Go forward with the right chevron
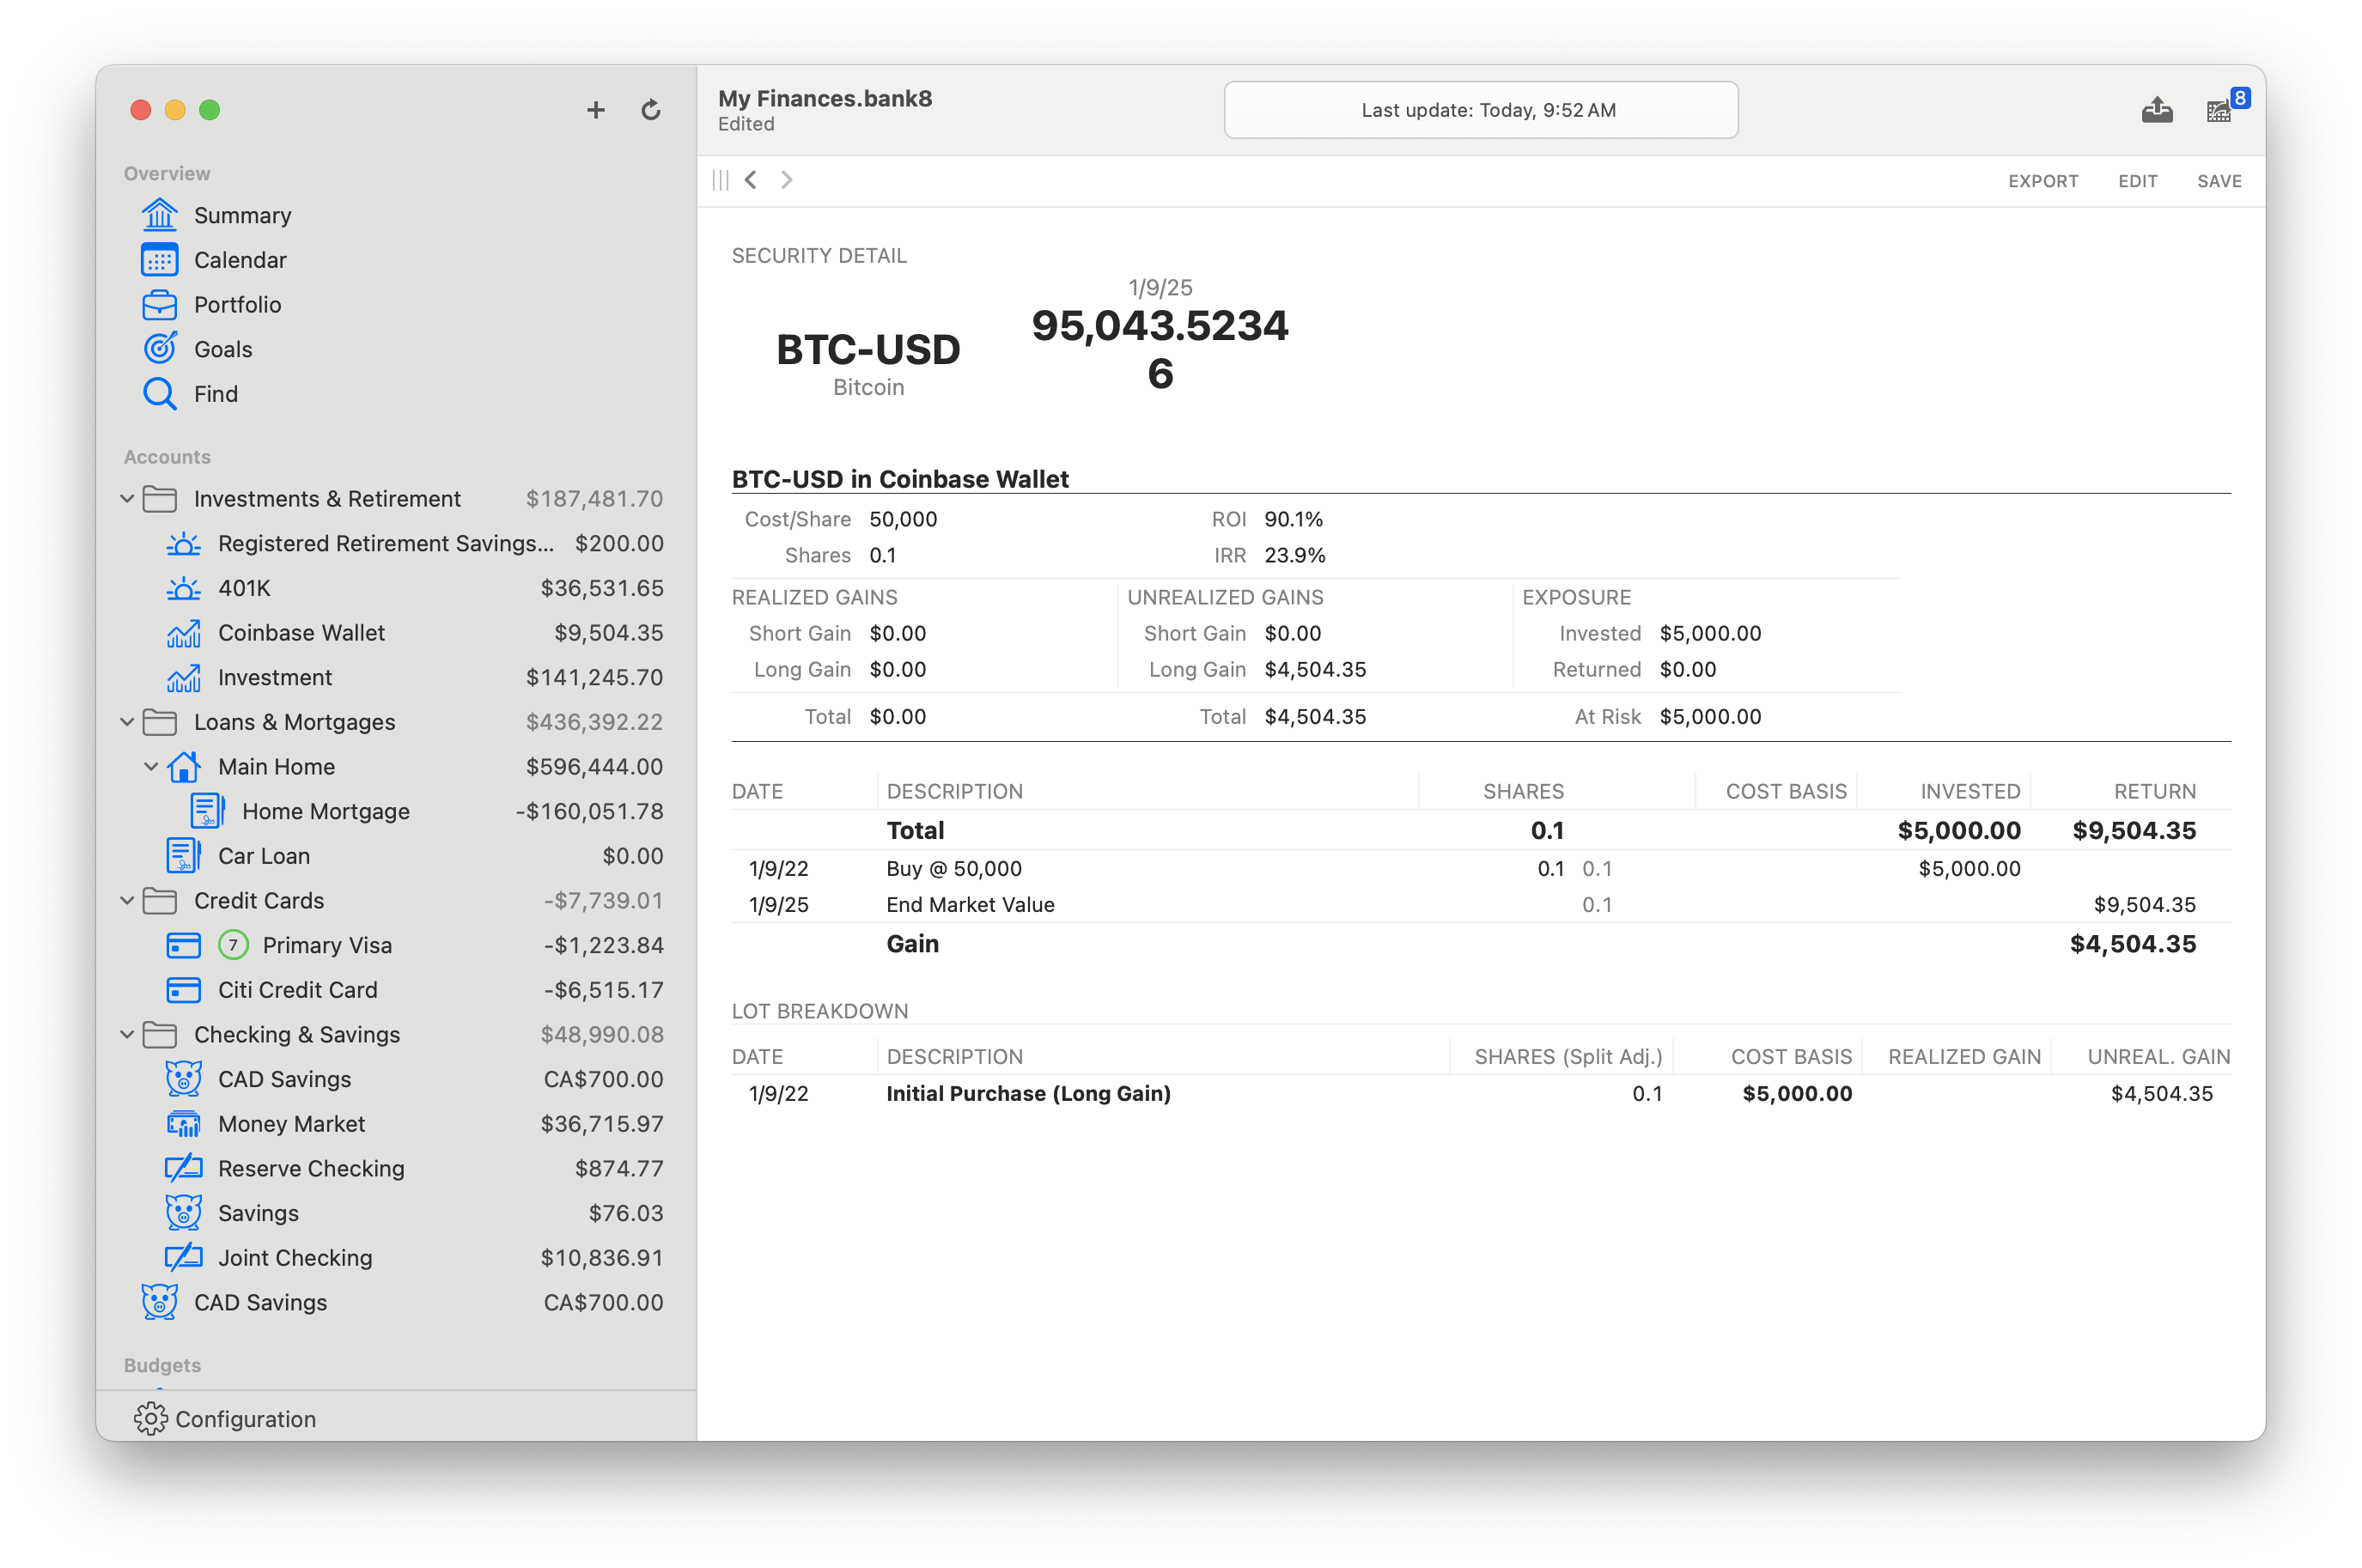Image resolution: width=2362 pixels, height=1568 pixels. [x=786, y=180]
